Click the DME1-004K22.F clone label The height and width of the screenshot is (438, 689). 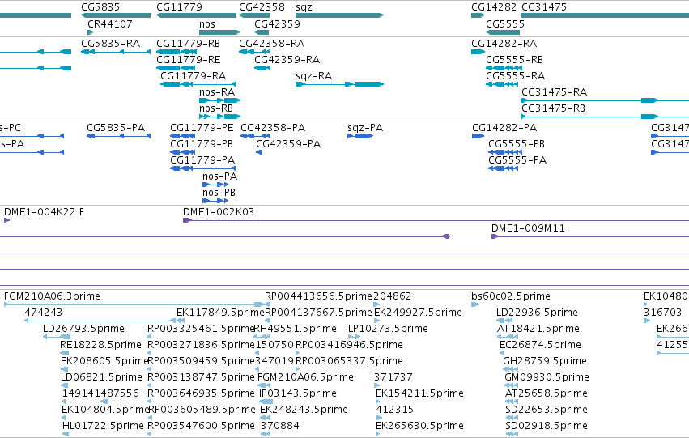tap(44, 212)
